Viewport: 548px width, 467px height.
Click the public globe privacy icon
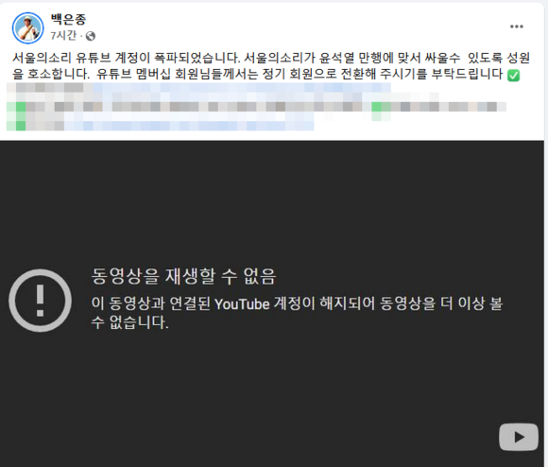click(91, 36)
